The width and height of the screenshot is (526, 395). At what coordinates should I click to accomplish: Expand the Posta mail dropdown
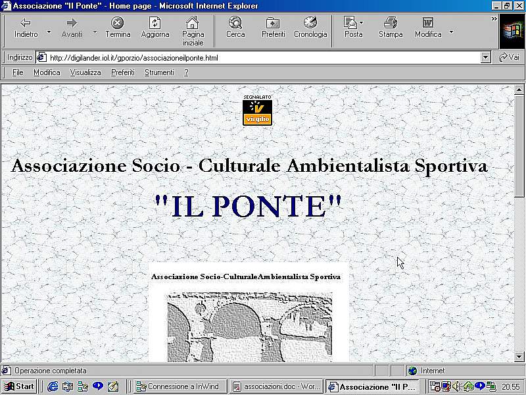361,23
